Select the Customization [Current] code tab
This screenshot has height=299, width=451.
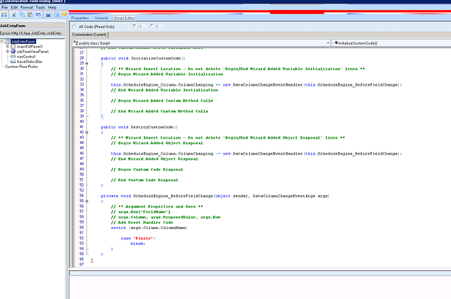point(89,35)
